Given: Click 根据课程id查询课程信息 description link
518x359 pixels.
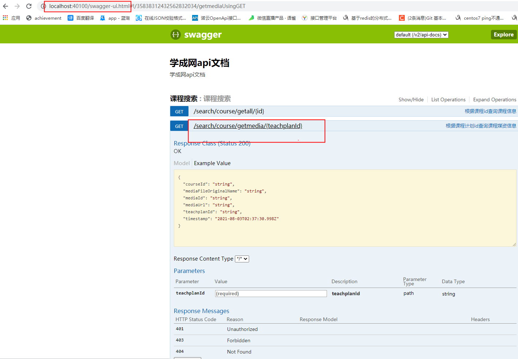Looking at the screenshot, I should (x=490, y=111).
